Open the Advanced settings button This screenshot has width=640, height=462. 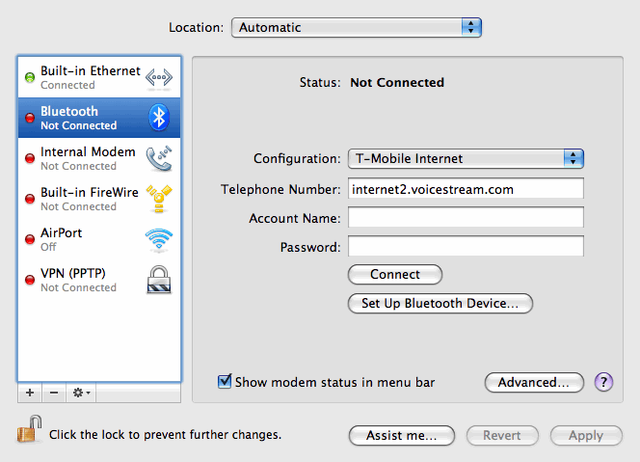(534, 382)
